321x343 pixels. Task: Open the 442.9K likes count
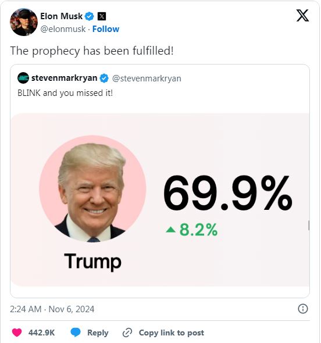pos(41,333)
